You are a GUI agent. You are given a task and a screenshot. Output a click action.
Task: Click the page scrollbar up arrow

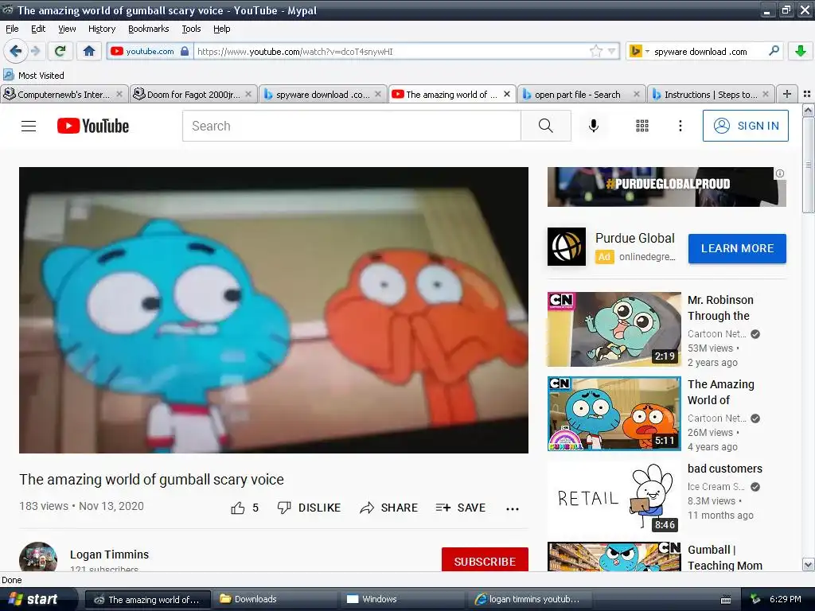[808, 110]
